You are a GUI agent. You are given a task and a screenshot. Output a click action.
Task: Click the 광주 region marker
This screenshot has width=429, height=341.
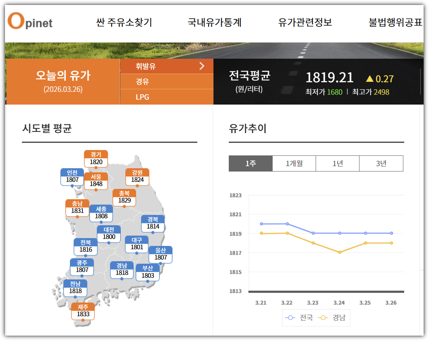click(x=83, y=267)
